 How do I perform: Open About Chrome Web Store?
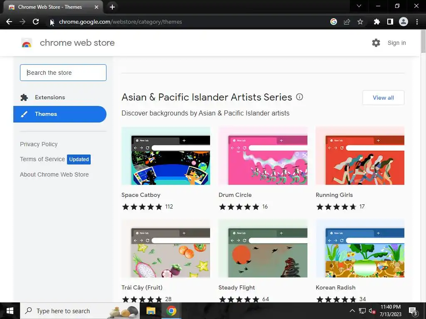(54, 174)
